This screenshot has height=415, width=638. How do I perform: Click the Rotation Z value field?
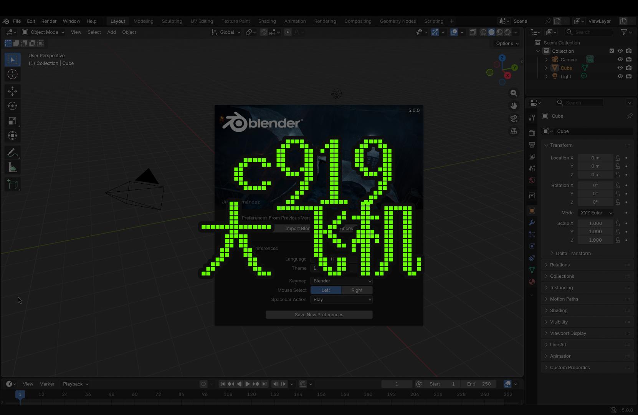coord(595,202)
